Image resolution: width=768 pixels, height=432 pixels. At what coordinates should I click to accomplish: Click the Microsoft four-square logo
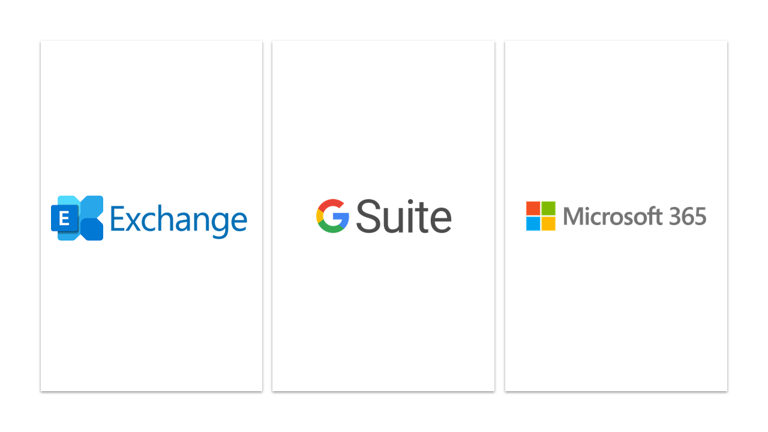pos(541,216)
